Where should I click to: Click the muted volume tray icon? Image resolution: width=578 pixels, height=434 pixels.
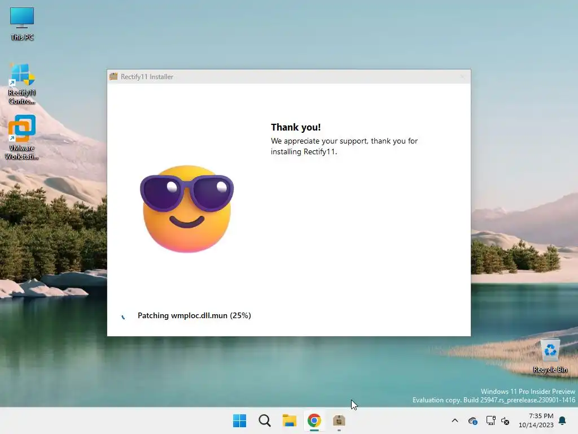(x=505, y=420)
